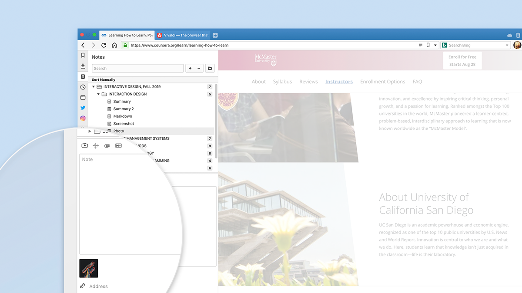The width and height of the screenshot is (522, 293).
Task: Open the FAQ section
Action: click(x=417, y=82)
